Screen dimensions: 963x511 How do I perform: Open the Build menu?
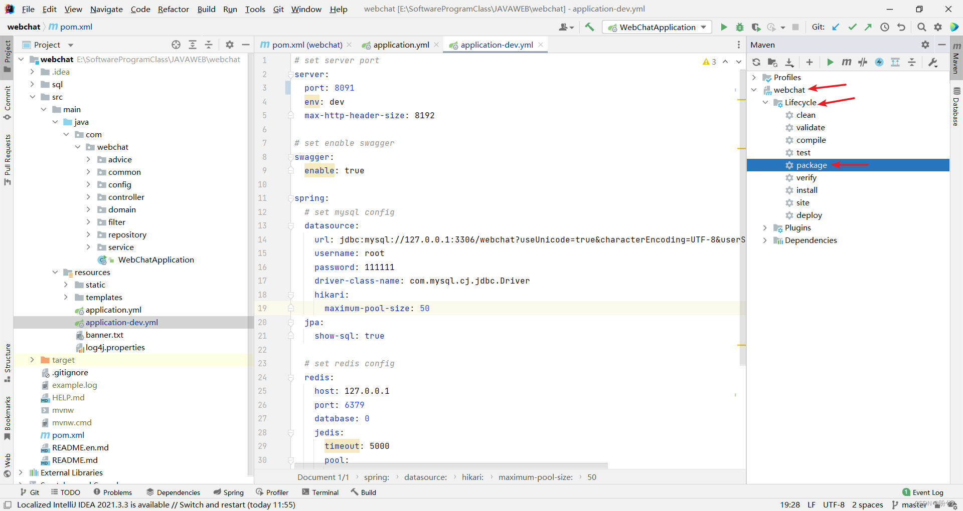click(206, 9)
